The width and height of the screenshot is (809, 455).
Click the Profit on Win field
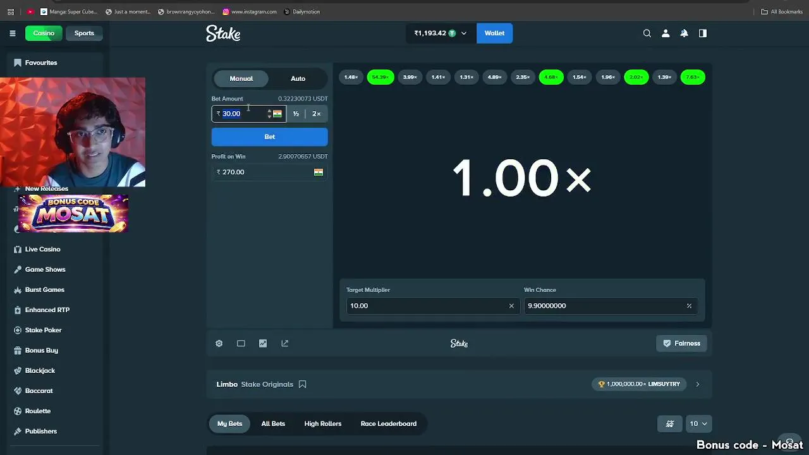[269, 172]
